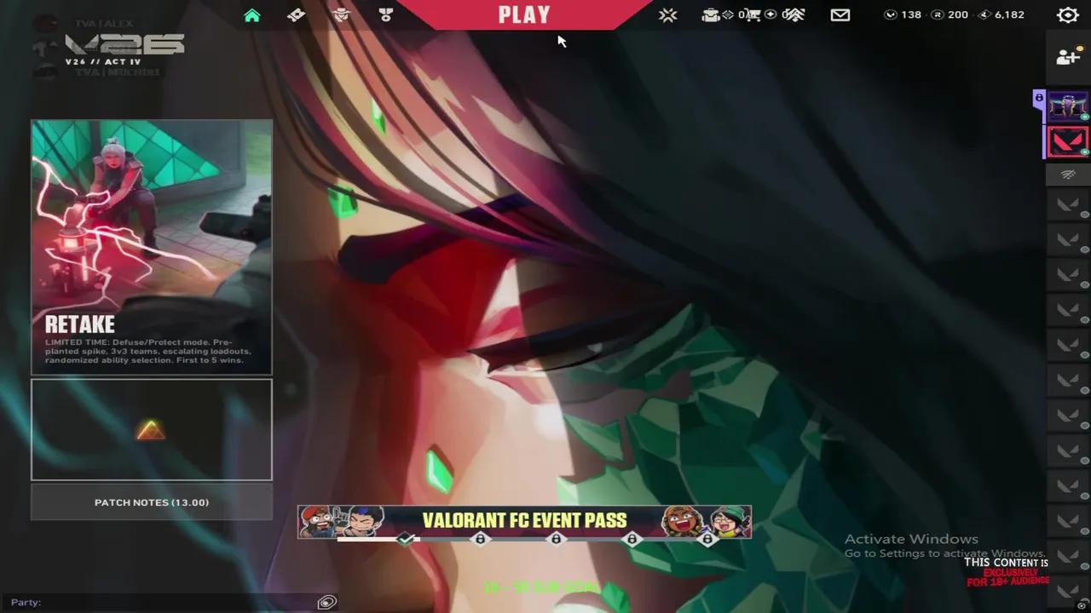
Task: Open the RETAKE limited time mode card
Action: [x=152, y=247]
